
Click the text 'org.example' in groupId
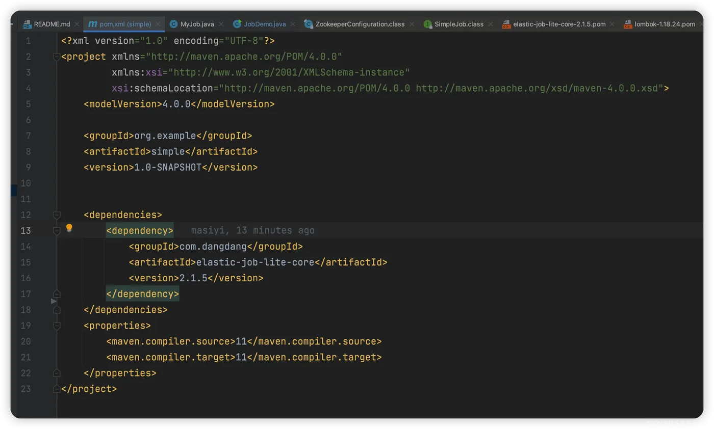pyautogui.click(x=165, y=136)
